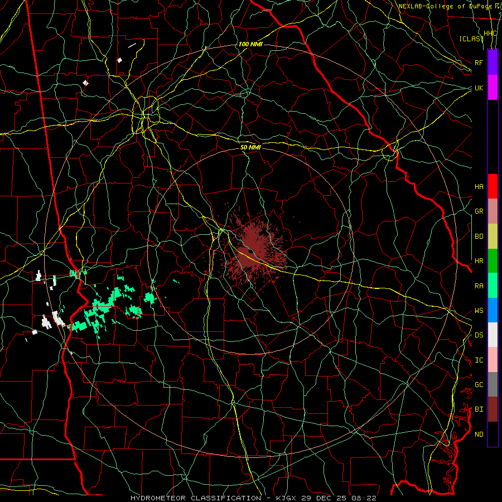The height and width of the screenshot is (502, 502).
Task: Click the HA red legend swatch
Action: (493, 186)
